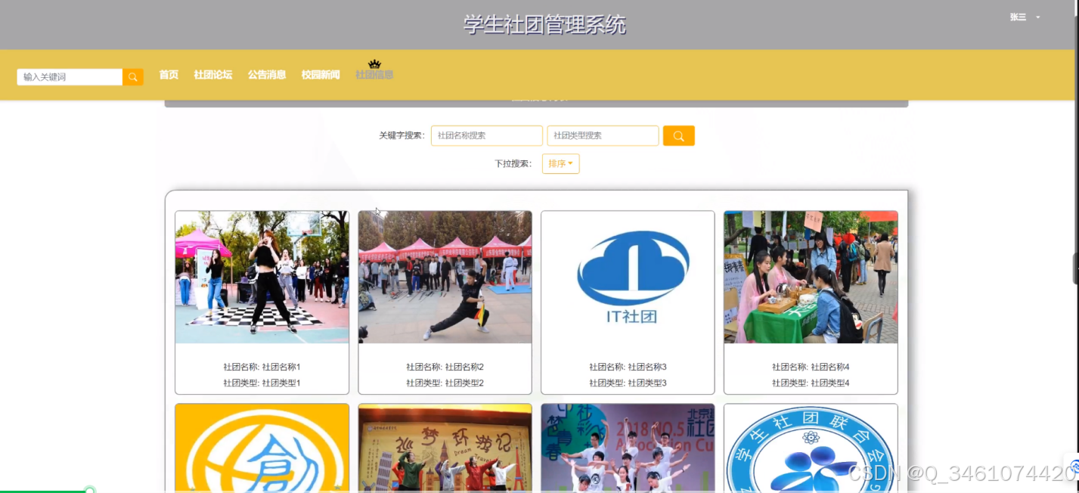Click the text 社团名称: 社团名称1

click(262, 367)
